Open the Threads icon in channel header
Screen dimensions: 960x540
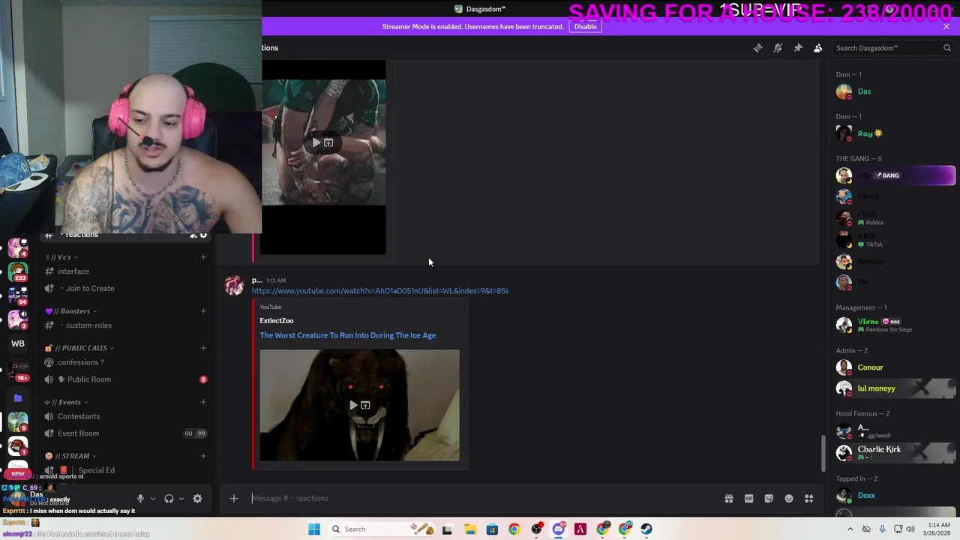click(757, 48)
